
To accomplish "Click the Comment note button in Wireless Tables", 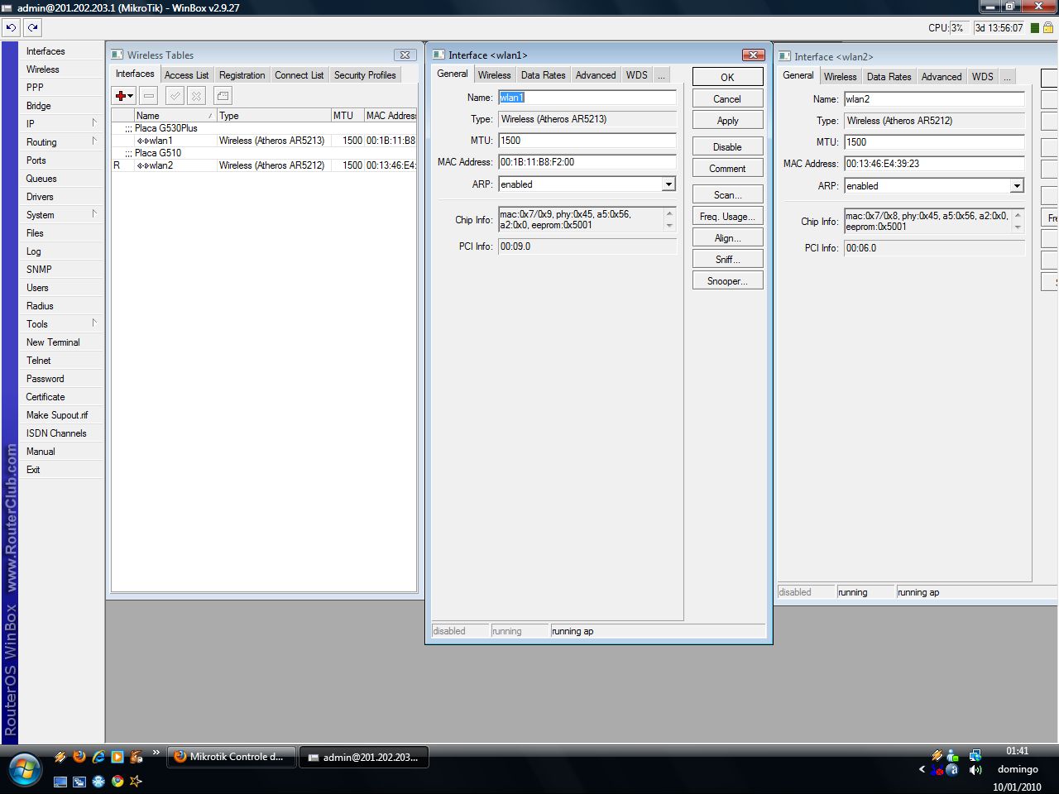I will (223, 96).
